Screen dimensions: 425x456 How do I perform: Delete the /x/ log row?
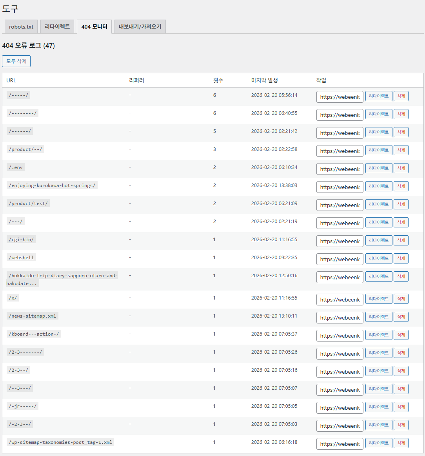pos(401,299)
